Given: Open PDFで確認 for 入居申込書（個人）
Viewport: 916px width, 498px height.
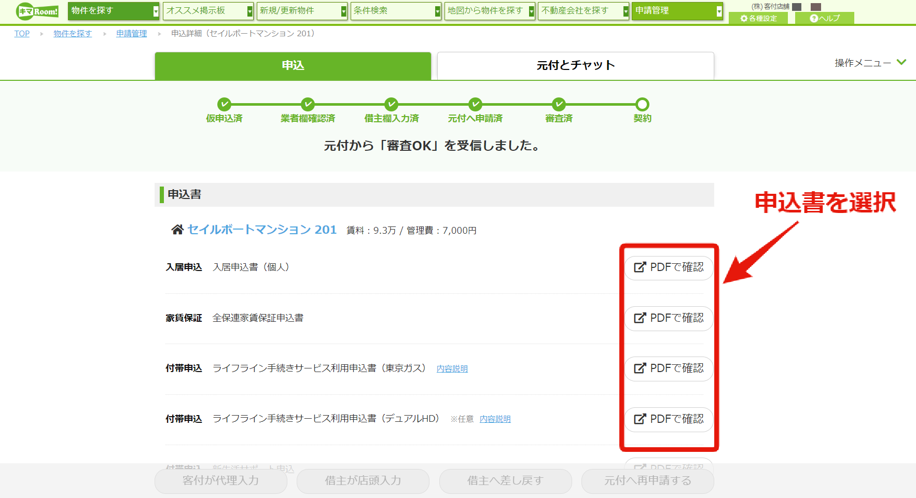Looking at the screenshot, I should 669,267.
